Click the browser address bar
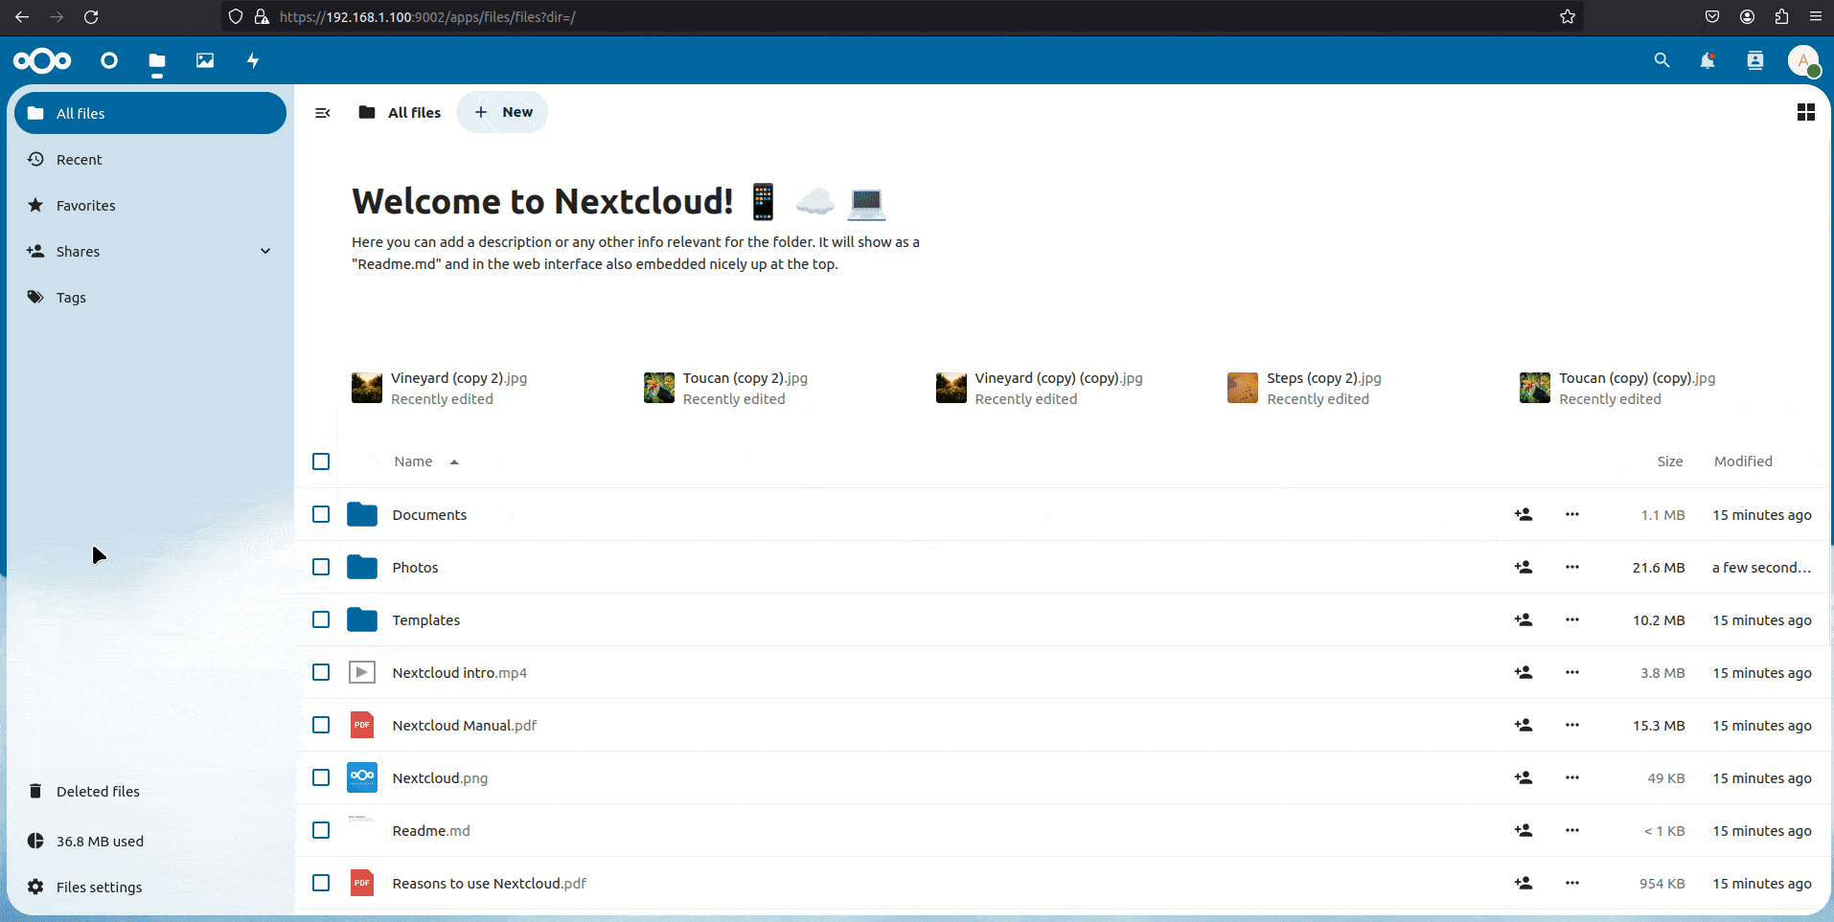This screenshot has width=1834, height=922. (x=901, y=16)
